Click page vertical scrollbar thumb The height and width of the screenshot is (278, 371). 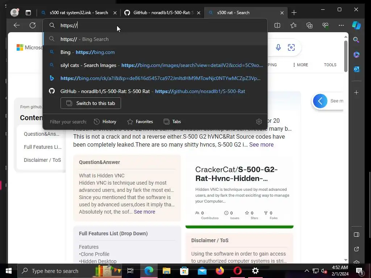point(346,56)
